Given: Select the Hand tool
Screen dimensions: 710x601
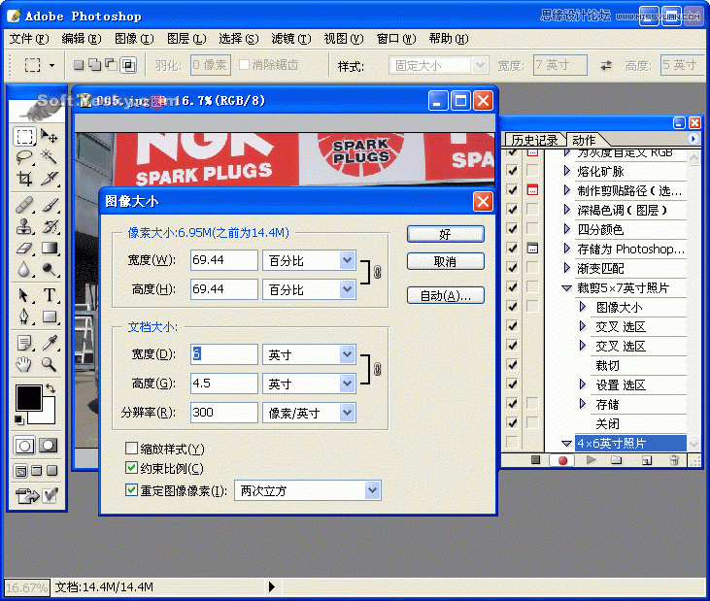Looking at the screenshot, I should coord(24,364).
